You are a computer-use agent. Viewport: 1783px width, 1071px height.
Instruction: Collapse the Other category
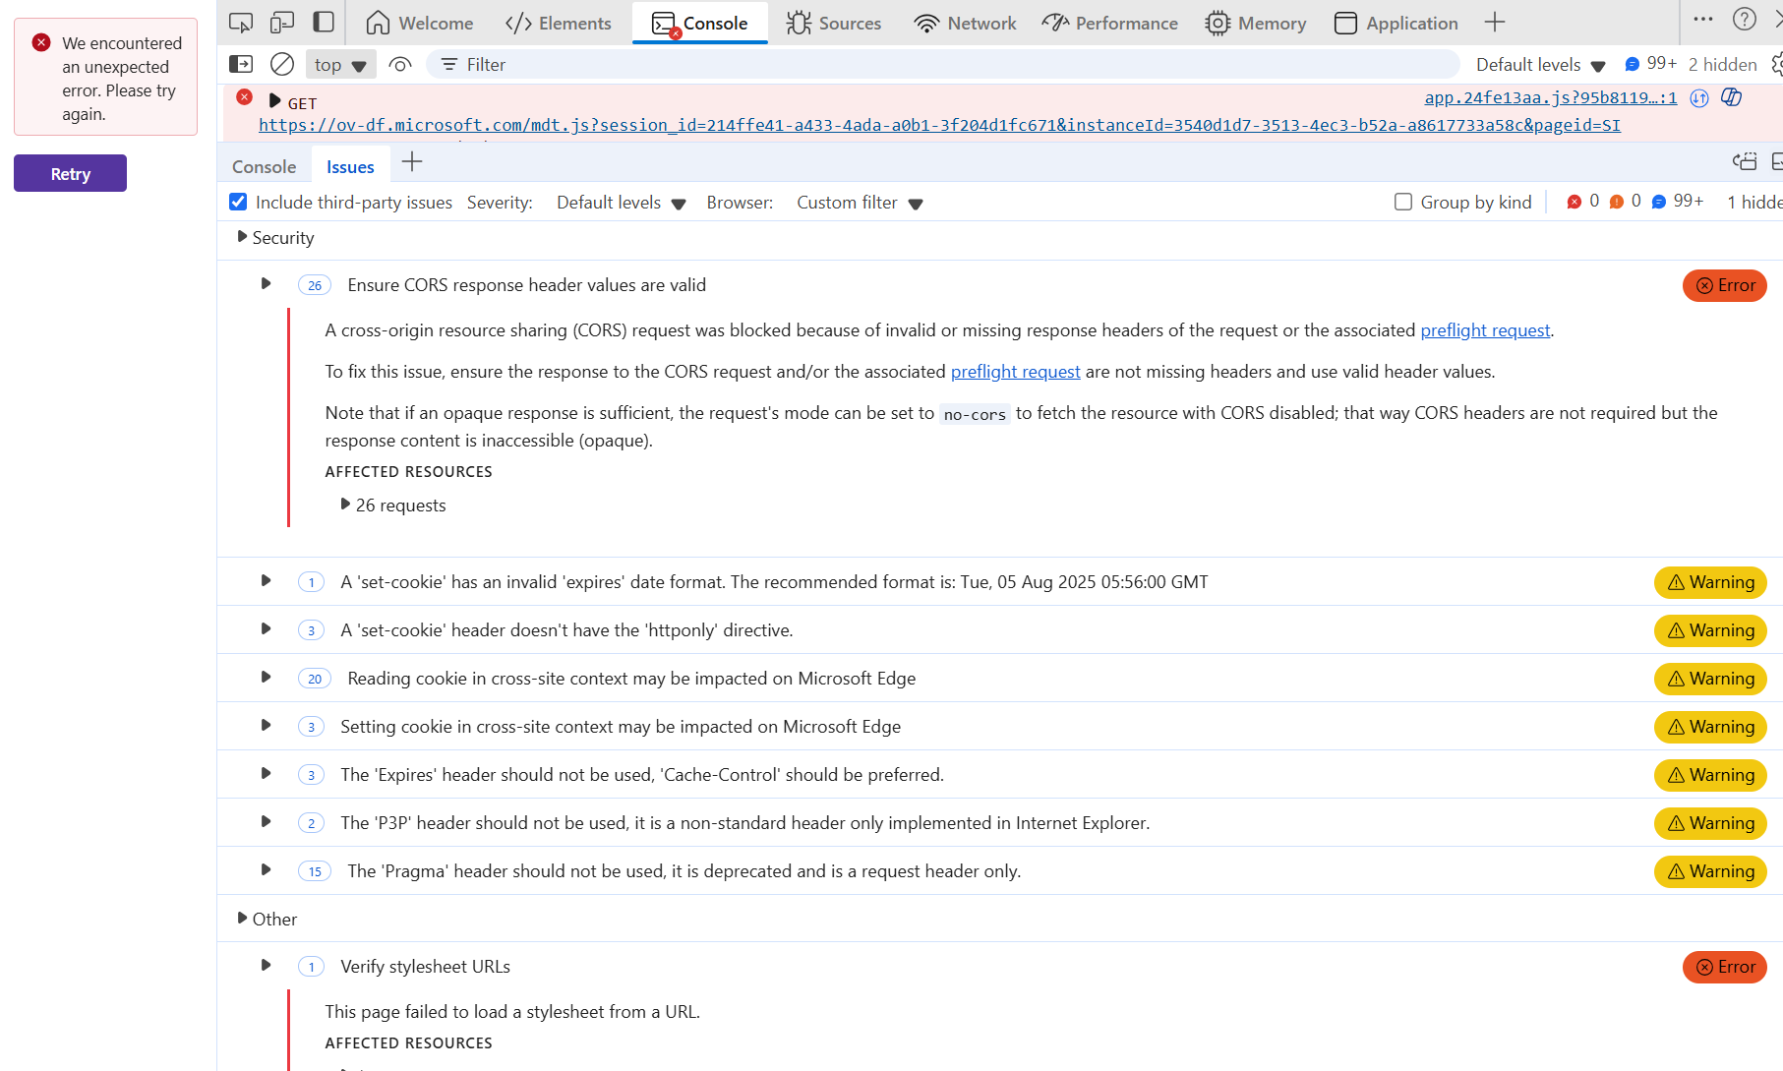242,918
